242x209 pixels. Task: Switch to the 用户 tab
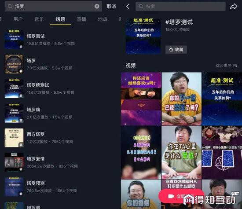pos(18,19)
